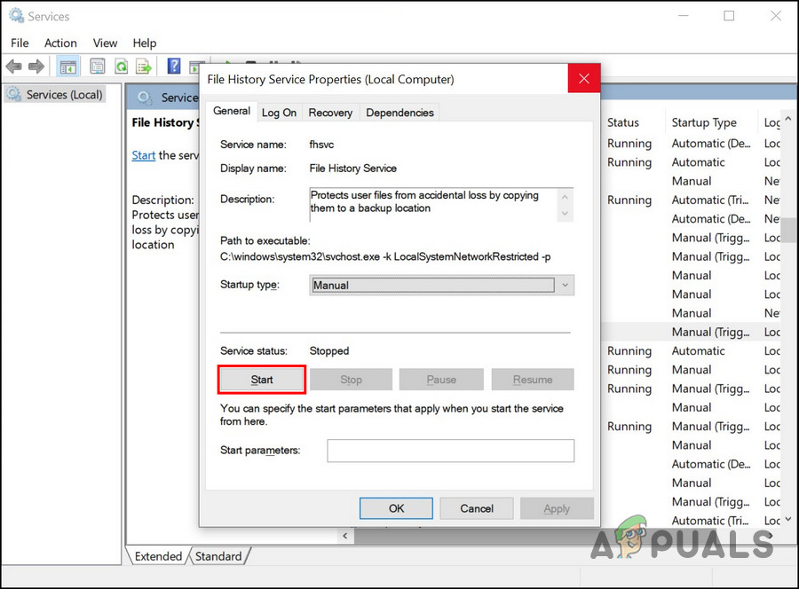Viewport: 799px width, 589px height.
Task: Click the Start parameters input field
Action: click(450, 451)
